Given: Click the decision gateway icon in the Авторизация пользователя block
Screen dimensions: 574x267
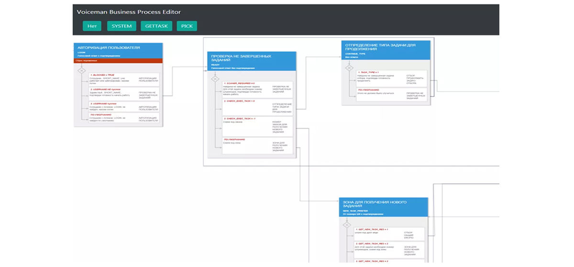Looking at the screenshot, I should coord(81,71).
